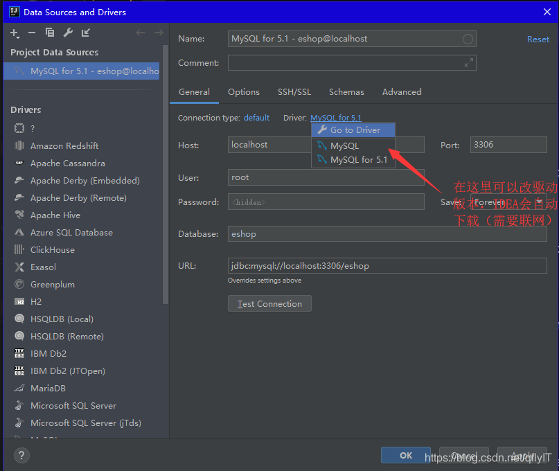
Task: Click the MariaDB seal icon
Action: 19,388
